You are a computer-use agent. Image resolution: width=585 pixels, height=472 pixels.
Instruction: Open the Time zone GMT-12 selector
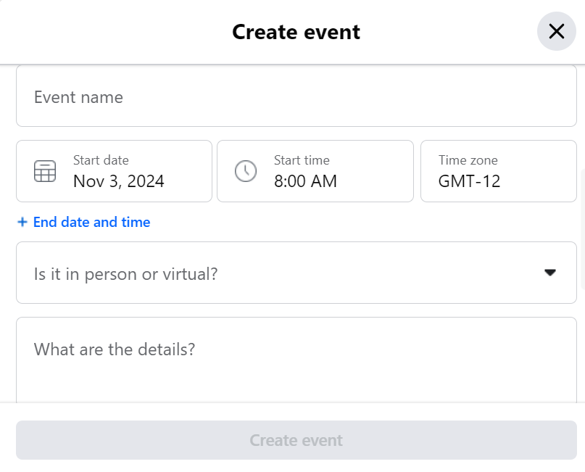click(x=499, y=171)
